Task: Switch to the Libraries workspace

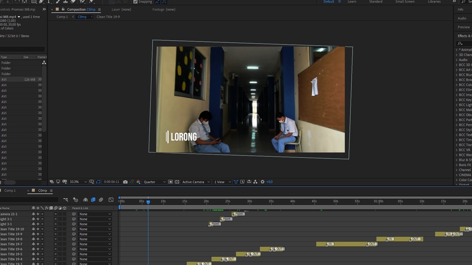Action: click(434, 1)
